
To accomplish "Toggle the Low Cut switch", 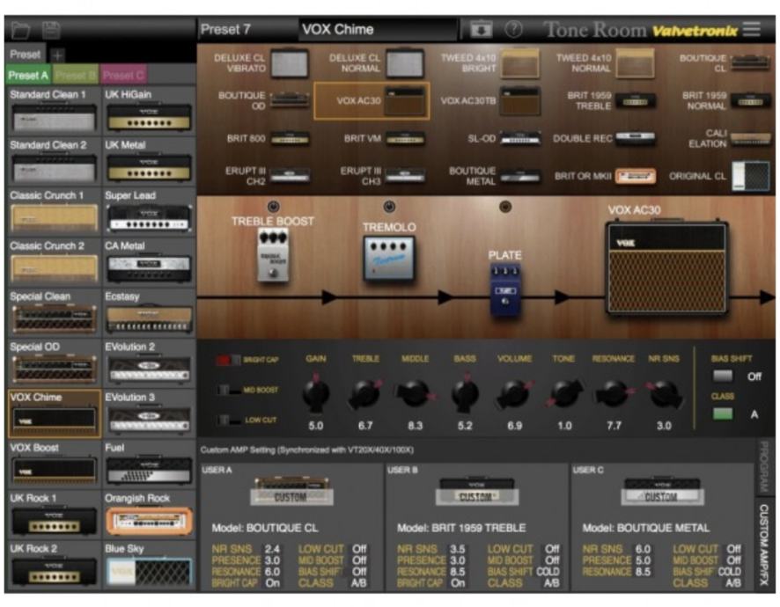I will tap(229, 420).
